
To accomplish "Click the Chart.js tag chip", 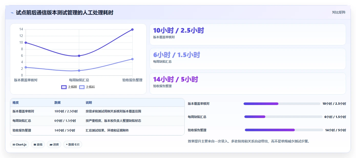I will [x=20, y=144].
